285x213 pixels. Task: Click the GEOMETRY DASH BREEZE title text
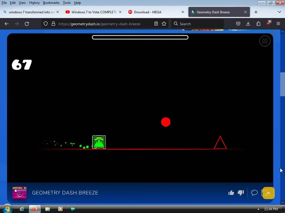65,193
